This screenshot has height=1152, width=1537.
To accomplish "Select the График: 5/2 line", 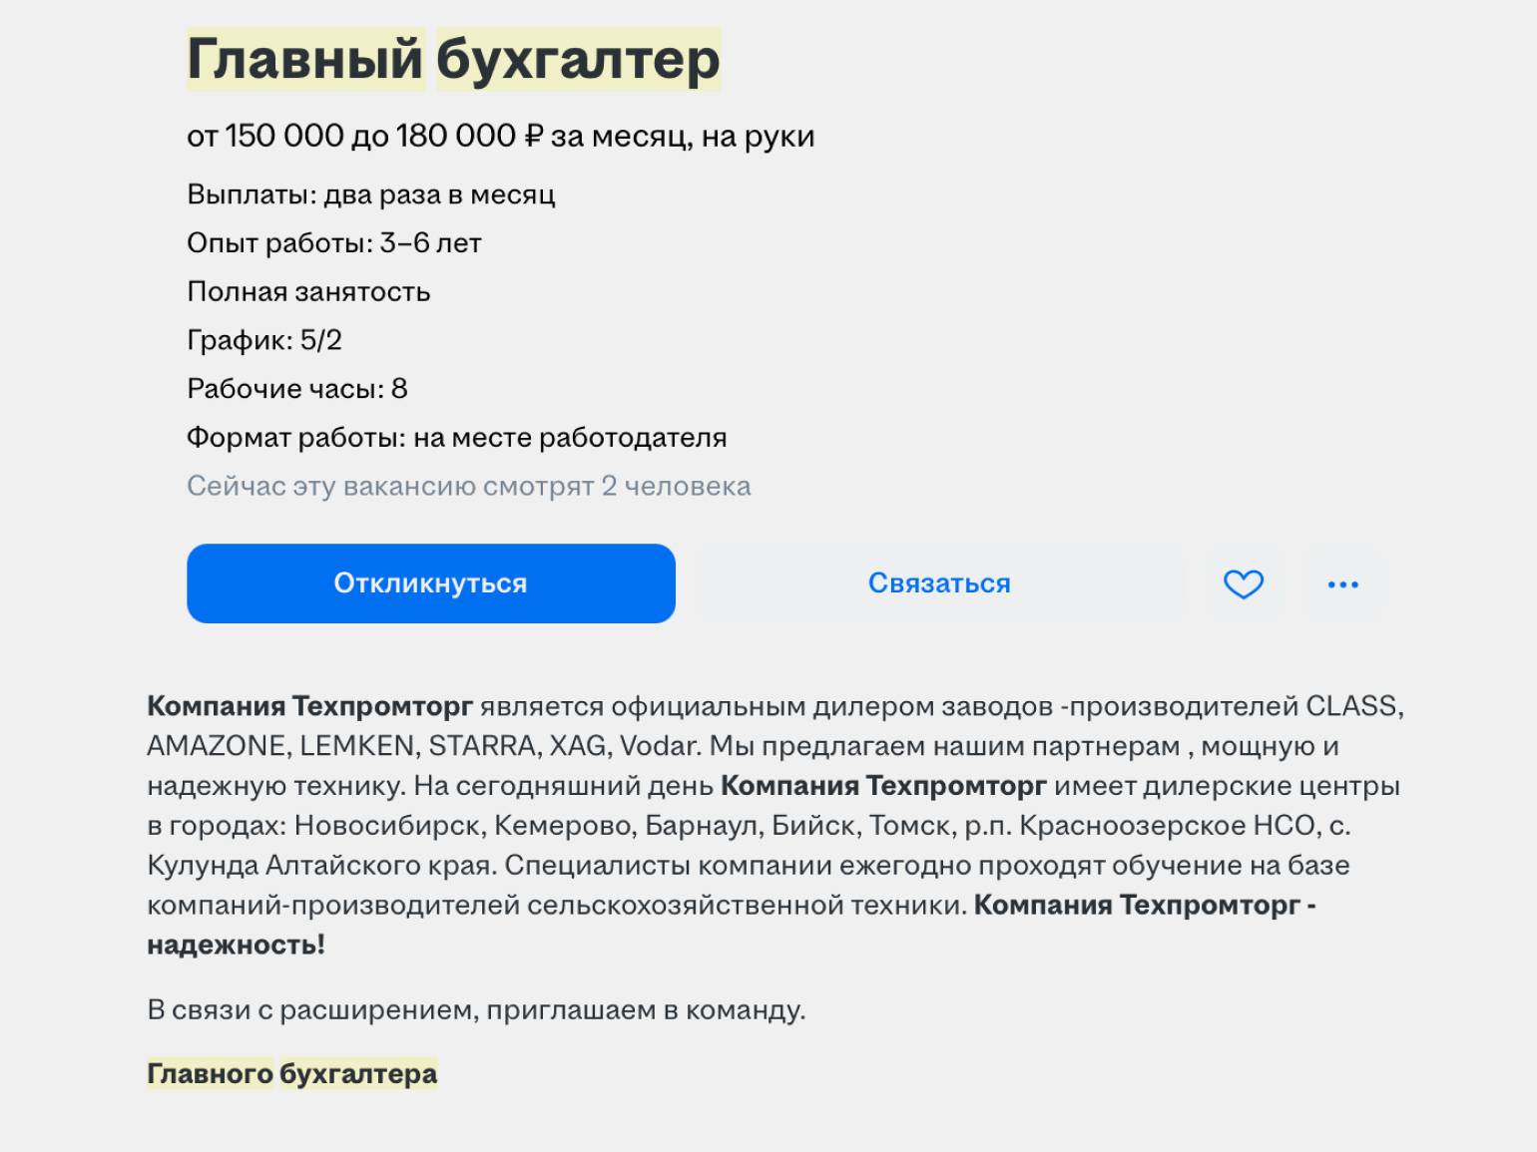I will (x=263, y=340).
